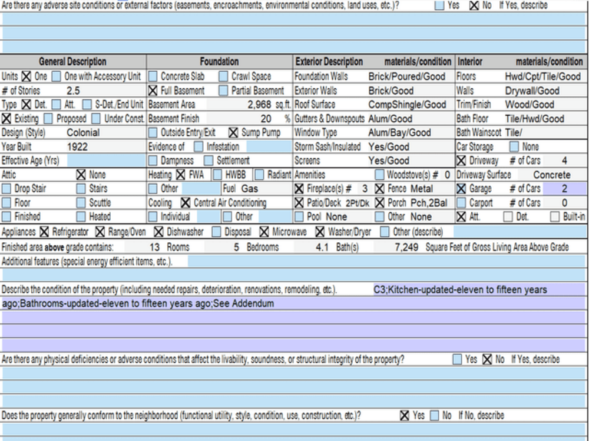Check the S-Det./End Unit box
The height and width of the screenshot is (441, 589).
click(87, 105)
